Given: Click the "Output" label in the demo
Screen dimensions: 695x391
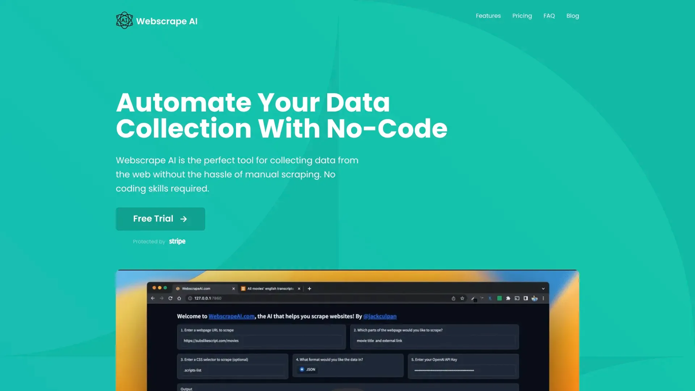Looking at the screenshot, I should 186,389.
